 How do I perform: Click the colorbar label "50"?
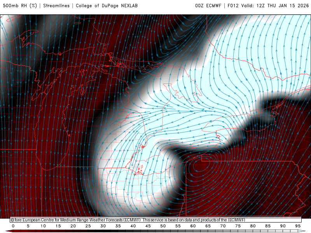[163, 226]
